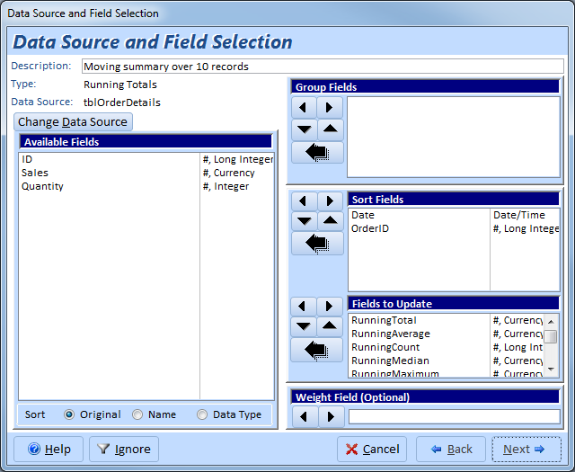Select Quantity field in Available Fields
This screenshot has width=575, height=472.
click(x=43, y=186)
